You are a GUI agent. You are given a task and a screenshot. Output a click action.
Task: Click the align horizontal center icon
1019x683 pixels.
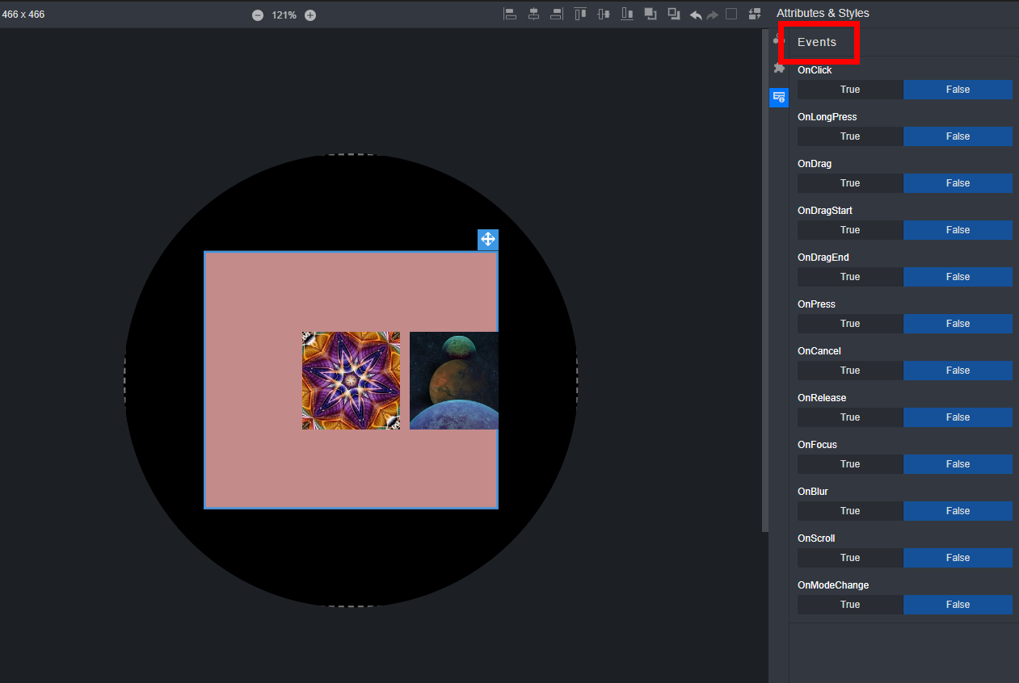click(x=533, y=14)
